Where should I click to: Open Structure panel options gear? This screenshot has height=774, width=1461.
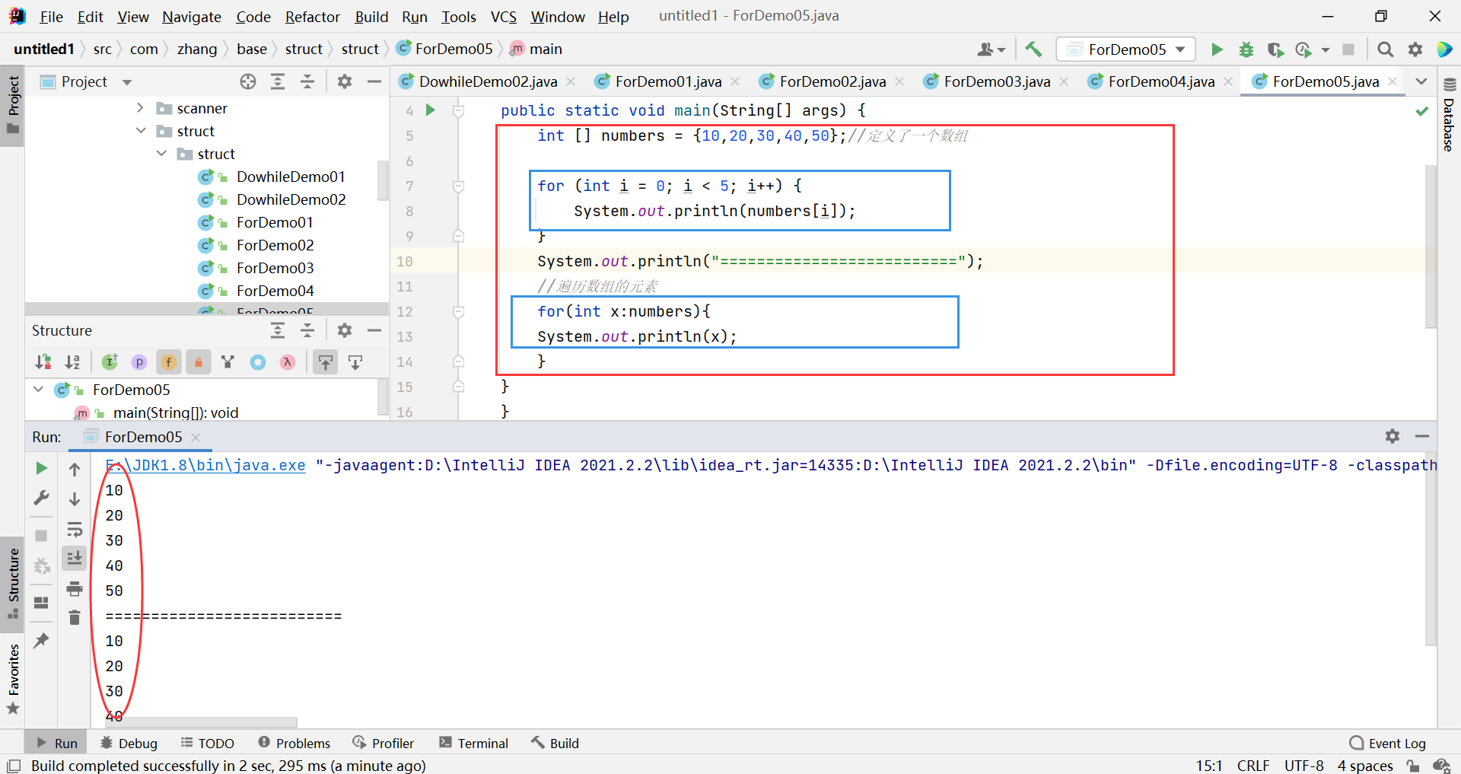(x=345, y=330)
